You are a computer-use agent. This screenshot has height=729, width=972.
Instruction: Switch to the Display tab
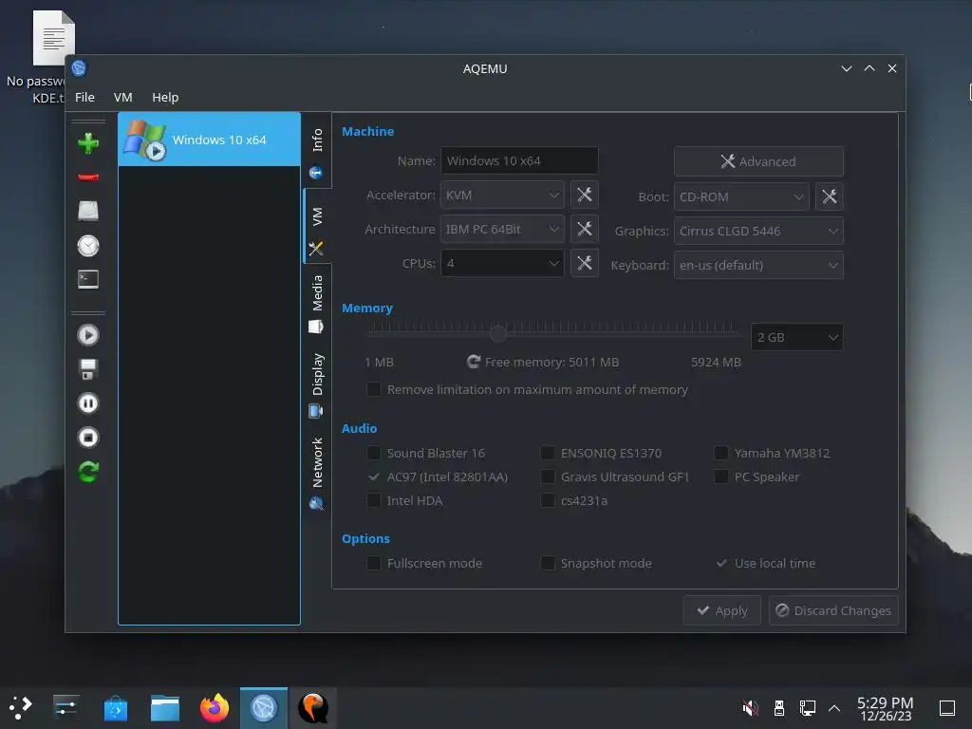coord(317,383)
